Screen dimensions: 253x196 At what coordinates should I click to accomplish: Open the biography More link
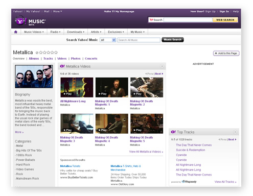point(19,132)
